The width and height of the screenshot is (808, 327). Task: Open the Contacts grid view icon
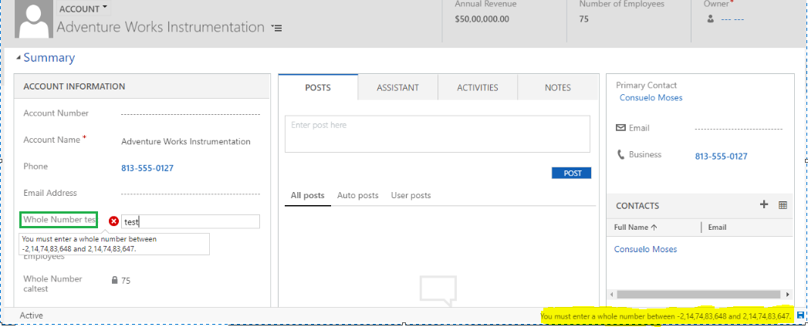coord(783,205)
